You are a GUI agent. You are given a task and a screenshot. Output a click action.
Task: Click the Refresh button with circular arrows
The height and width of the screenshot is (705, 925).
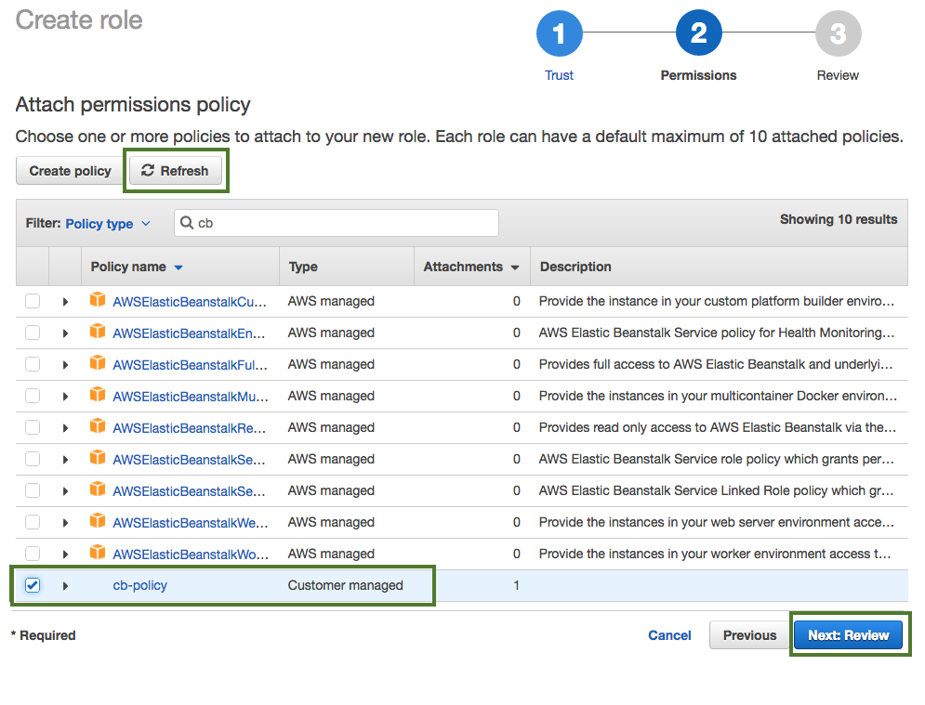coord(175,171)
